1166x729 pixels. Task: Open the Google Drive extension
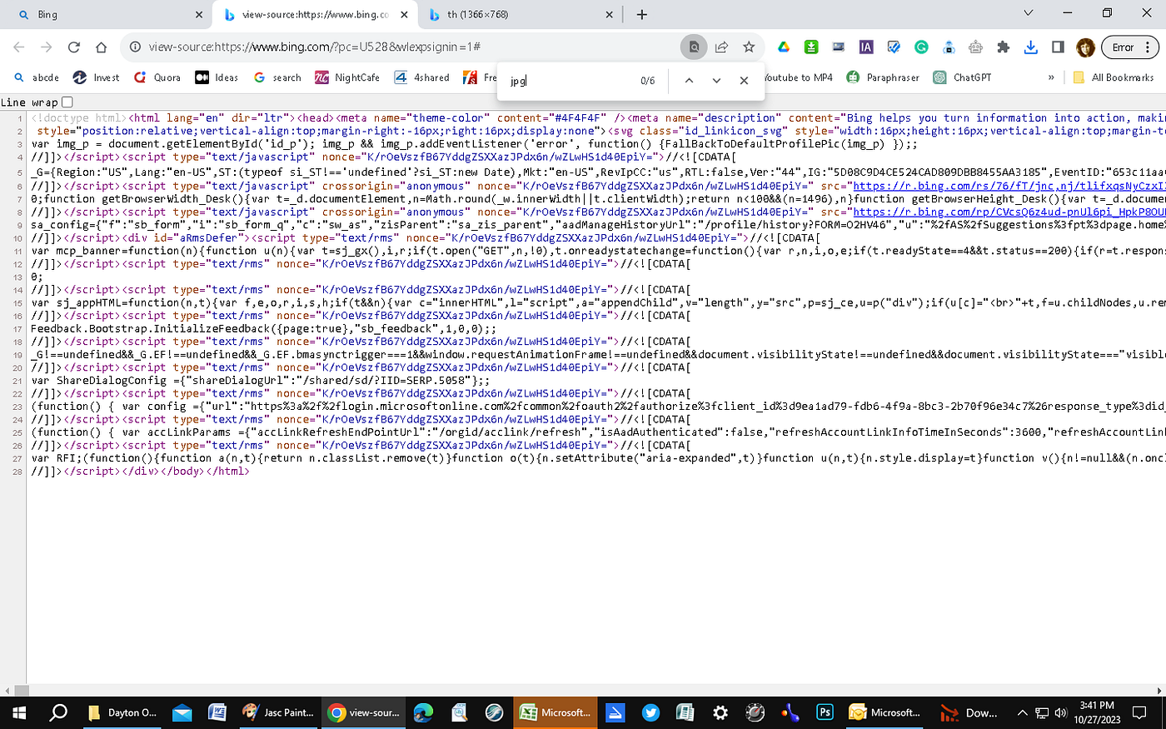click(784, 47)
